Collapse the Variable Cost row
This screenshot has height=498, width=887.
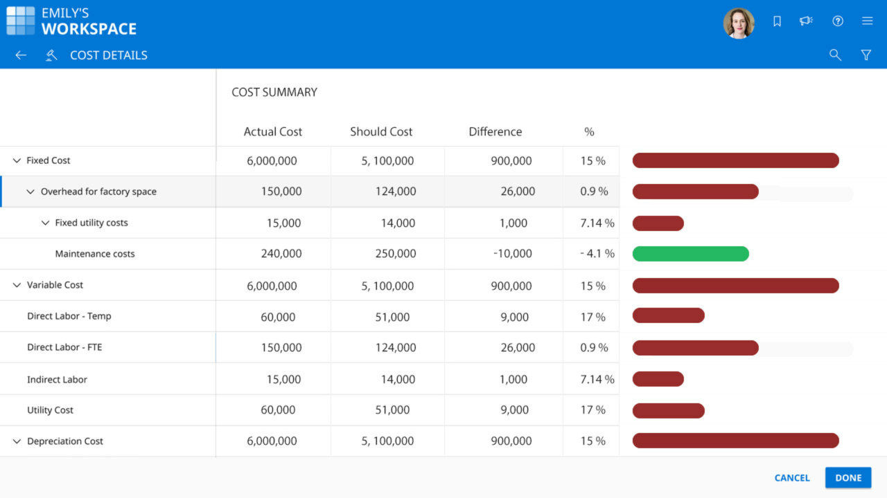[x=17, y=285]
